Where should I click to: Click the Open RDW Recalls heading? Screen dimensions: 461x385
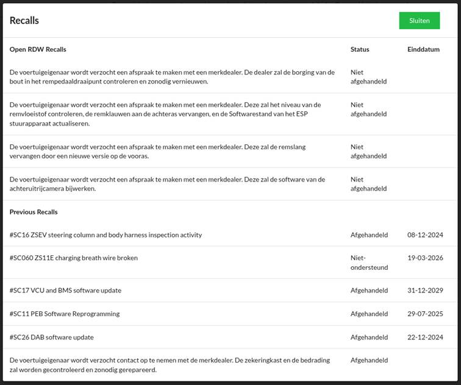coord(38,49)
